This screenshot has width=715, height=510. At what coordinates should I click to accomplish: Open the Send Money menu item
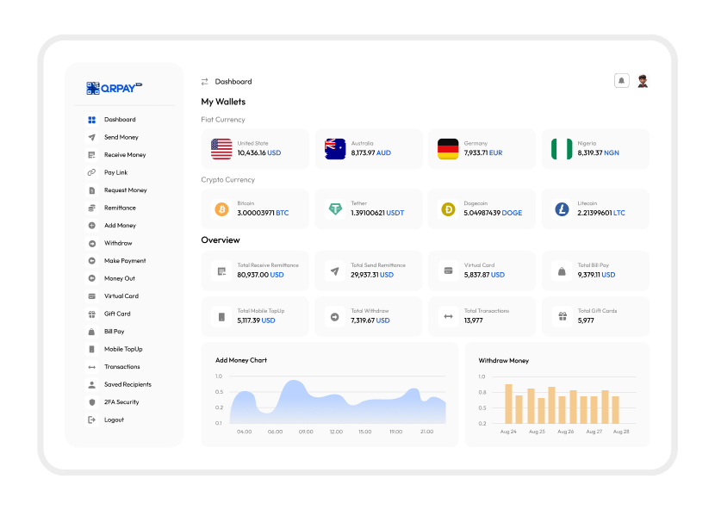[121, 138]
